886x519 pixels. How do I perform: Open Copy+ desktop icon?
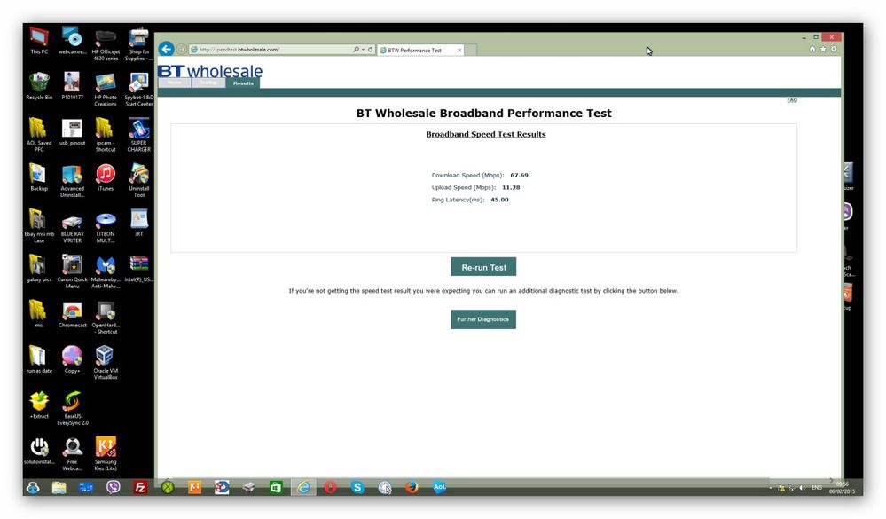[x=73, y=359]
